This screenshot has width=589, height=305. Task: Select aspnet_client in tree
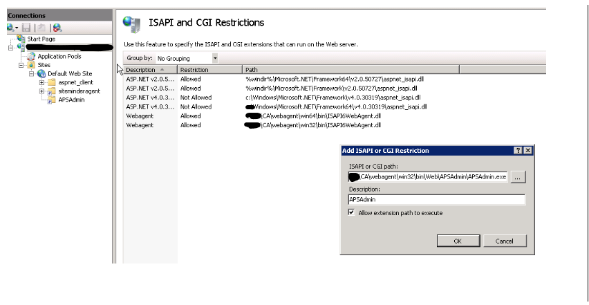coord(76,82)
